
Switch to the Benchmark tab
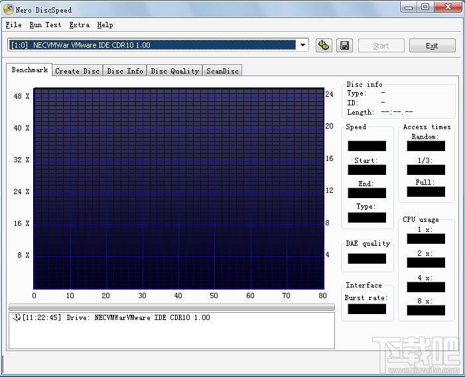[x=29, y=70]
